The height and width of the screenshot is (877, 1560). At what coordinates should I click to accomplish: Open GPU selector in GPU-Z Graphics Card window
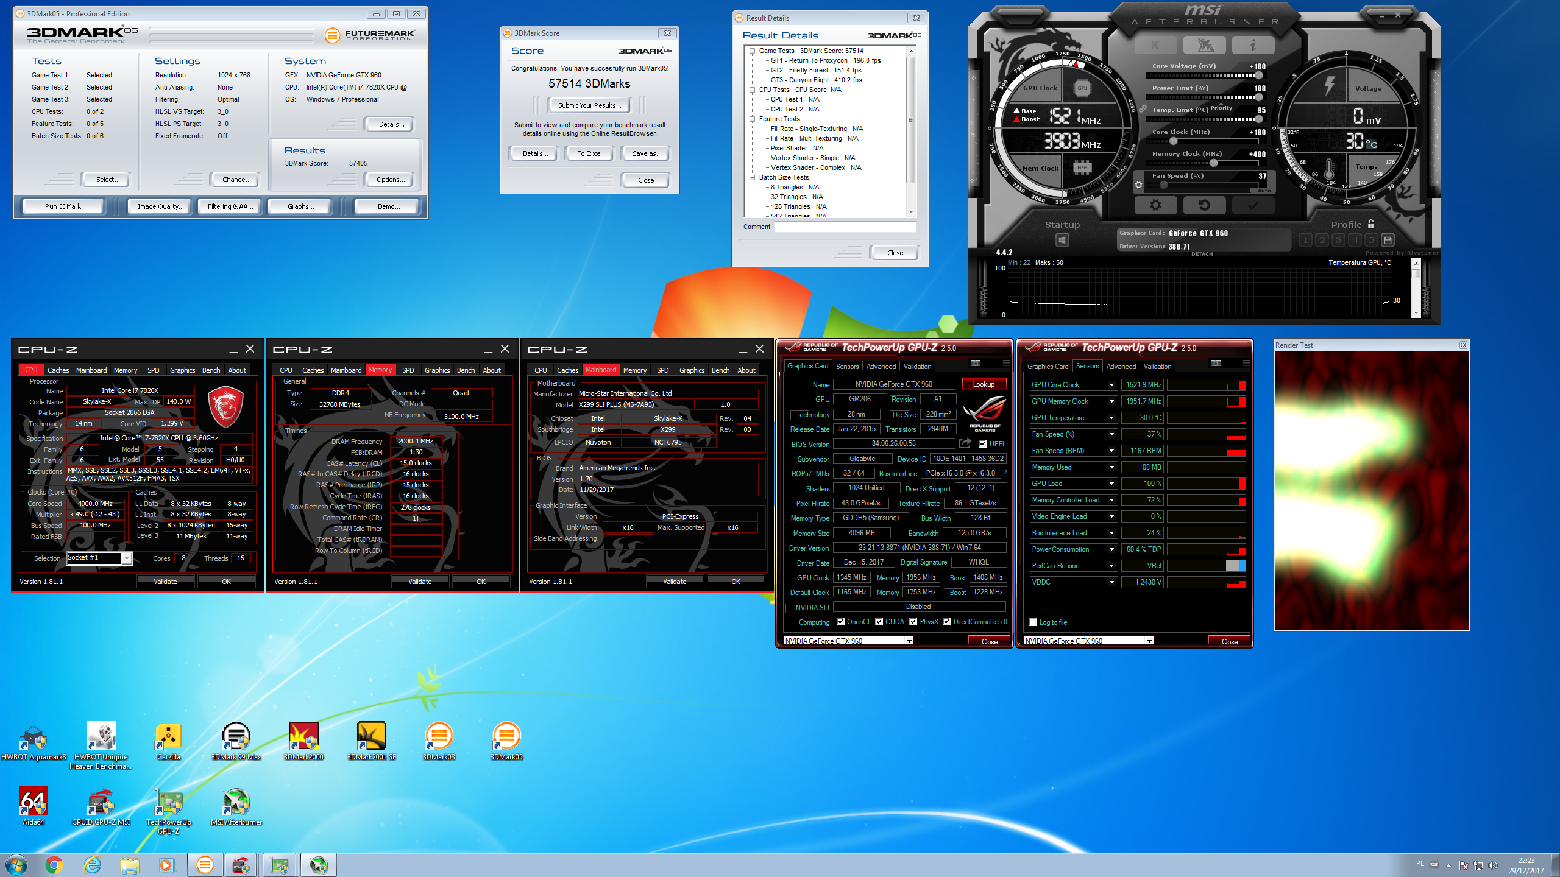[848, 641]
